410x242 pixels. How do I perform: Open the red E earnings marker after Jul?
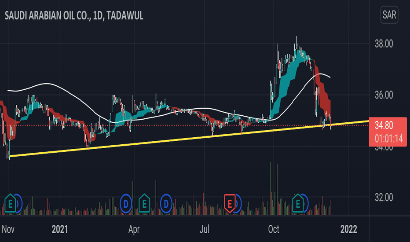click(x=230, y=203)
